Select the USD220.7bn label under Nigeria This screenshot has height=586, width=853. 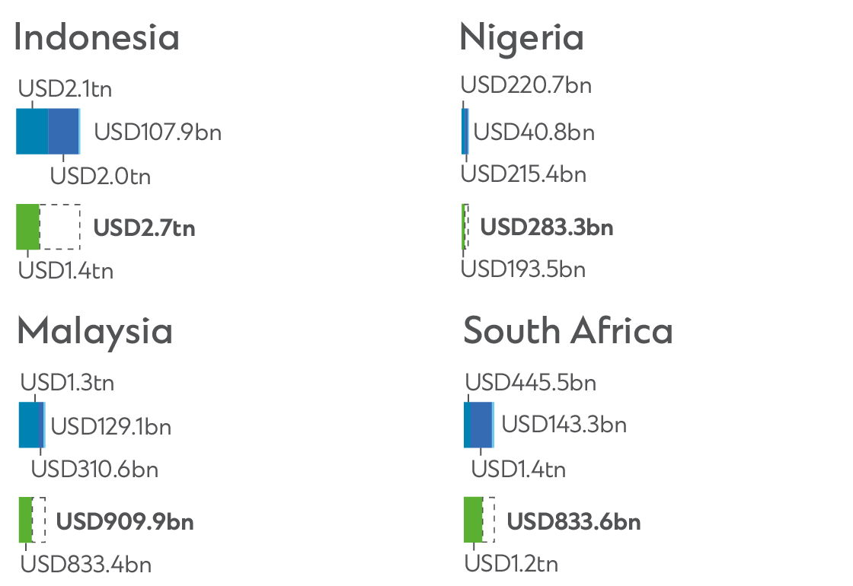coord(526,85)
